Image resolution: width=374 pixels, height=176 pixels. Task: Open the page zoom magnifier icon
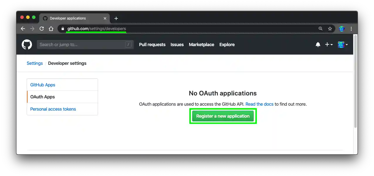click(320, 29)
